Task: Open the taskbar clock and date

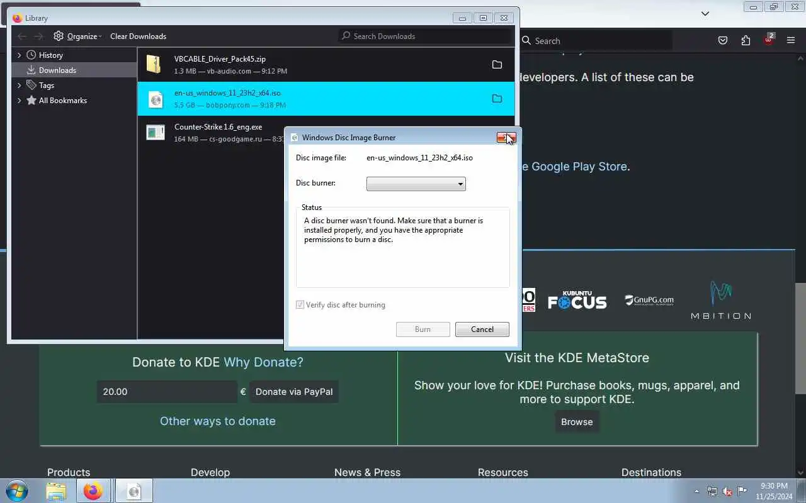Action: (x=774, y=491)
